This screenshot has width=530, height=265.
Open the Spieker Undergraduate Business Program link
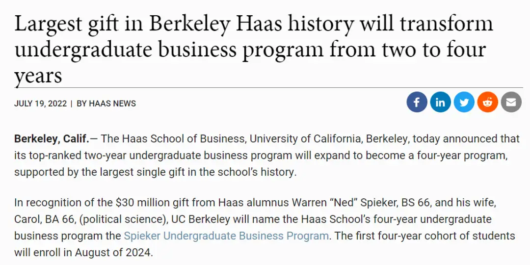coord(226,236)
